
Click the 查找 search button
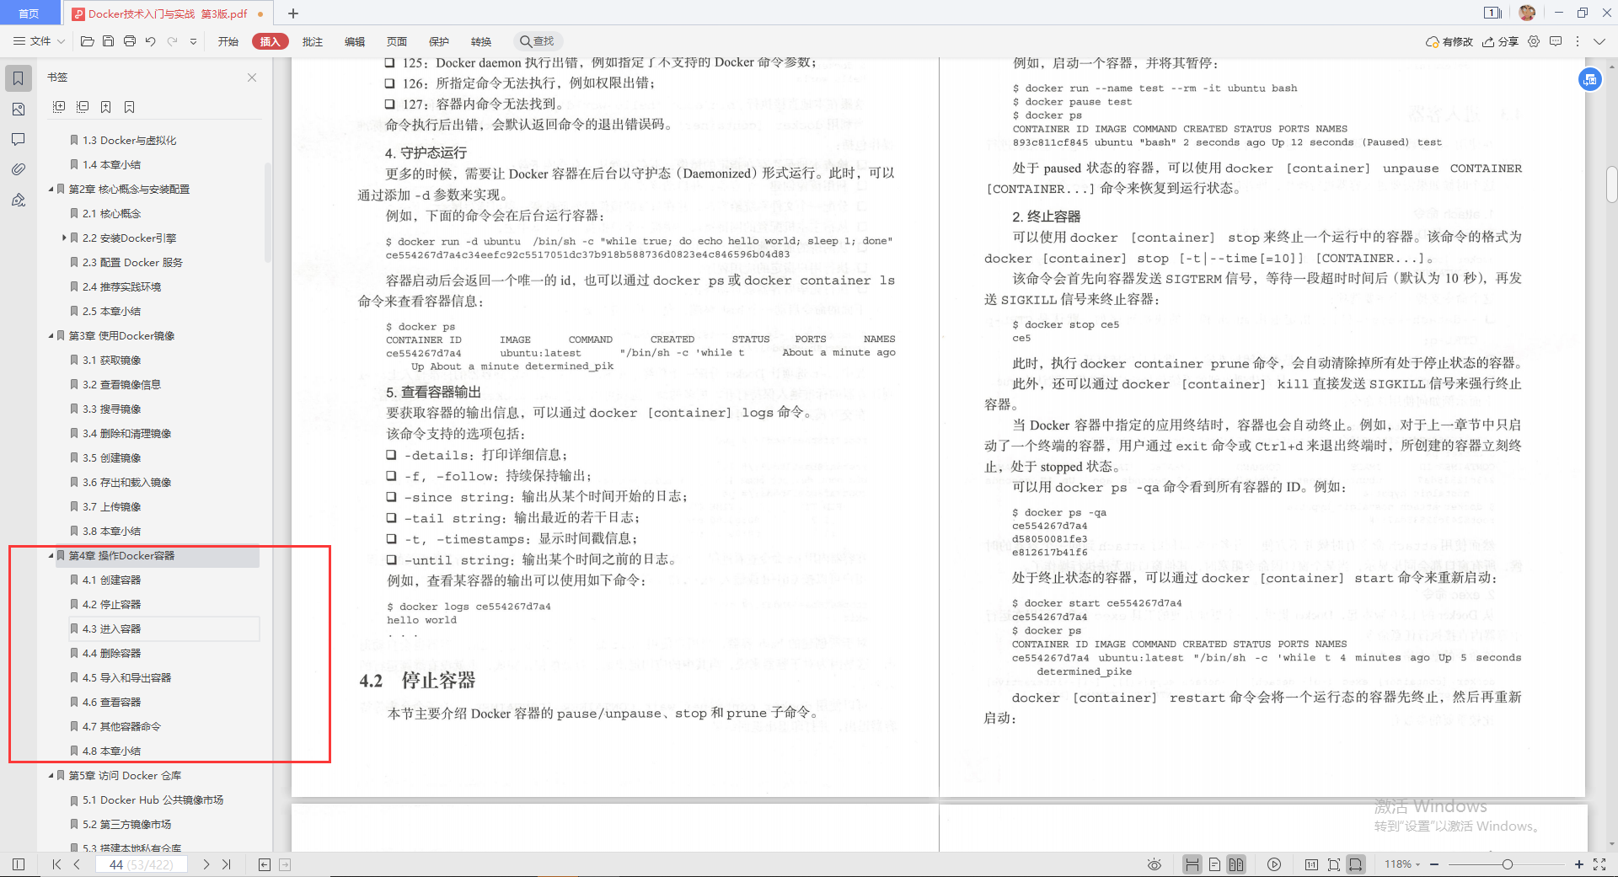pyautogui.click(x=538, y=41)
